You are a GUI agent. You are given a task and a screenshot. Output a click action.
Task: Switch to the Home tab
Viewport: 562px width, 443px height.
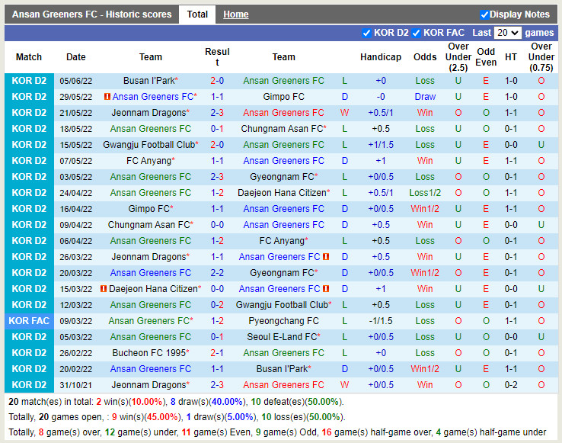coord(235,14)
